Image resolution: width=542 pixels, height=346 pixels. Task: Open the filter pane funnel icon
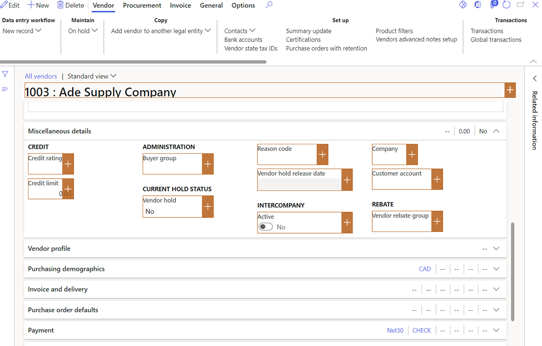pyautogui.click(x=5, y=74)
